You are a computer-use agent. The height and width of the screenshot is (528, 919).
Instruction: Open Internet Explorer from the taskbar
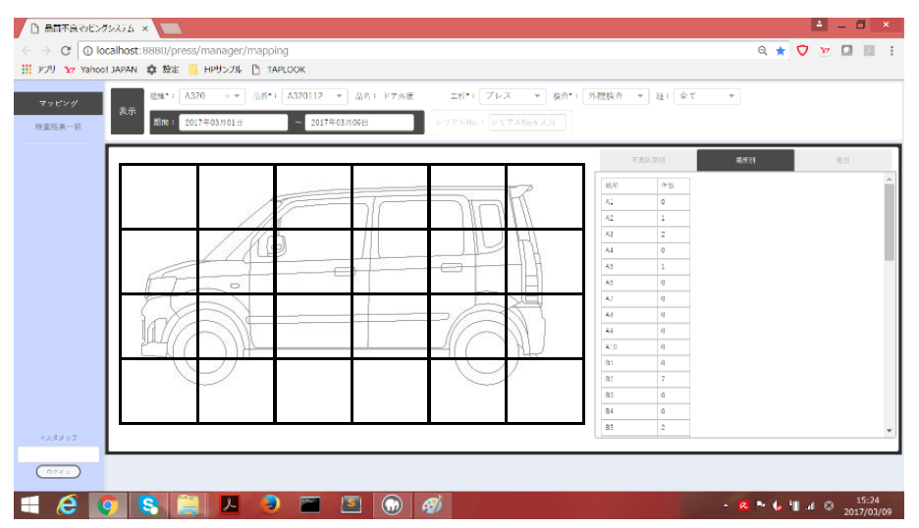tap(68, 505)
